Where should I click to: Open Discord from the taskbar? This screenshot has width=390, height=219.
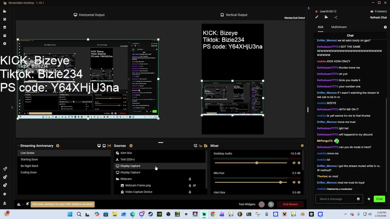click(x=142, y=214)
